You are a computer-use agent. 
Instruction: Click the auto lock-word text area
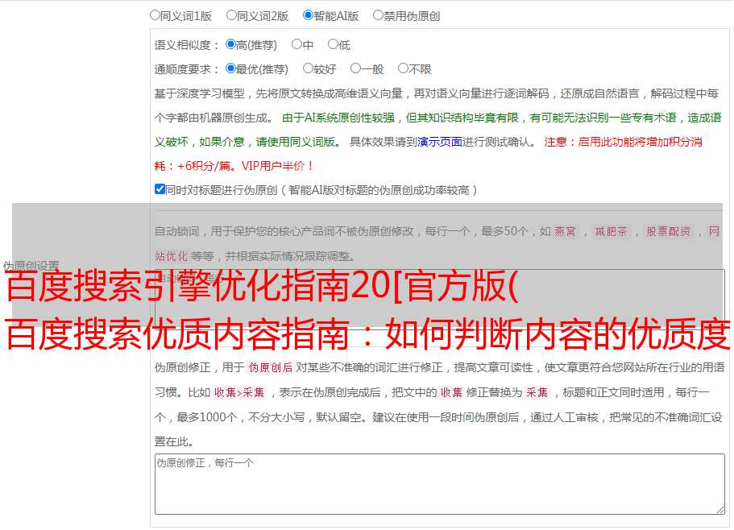click(x=440, y=300)
